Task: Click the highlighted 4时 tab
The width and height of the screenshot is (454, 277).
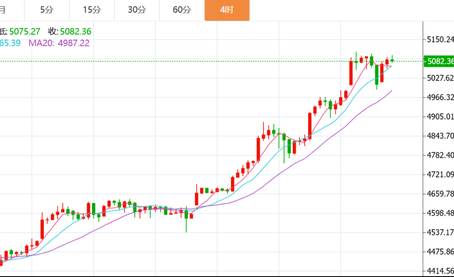Action: [227, 10]
